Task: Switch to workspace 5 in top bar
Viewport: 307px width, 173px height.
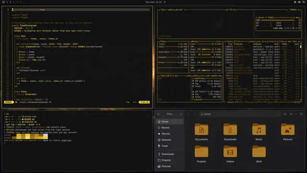Action: 20,2
